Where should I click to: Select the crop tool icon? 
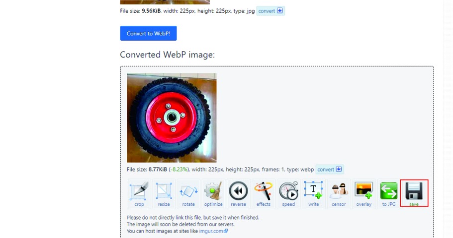coord(139,194)
